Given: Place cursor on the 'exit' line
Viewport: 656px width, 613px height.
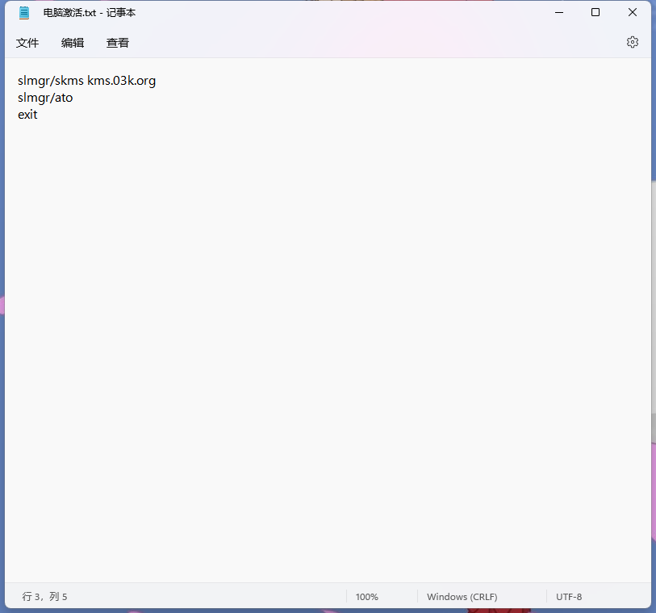Looking at the screenshot, I should point(27,115).
